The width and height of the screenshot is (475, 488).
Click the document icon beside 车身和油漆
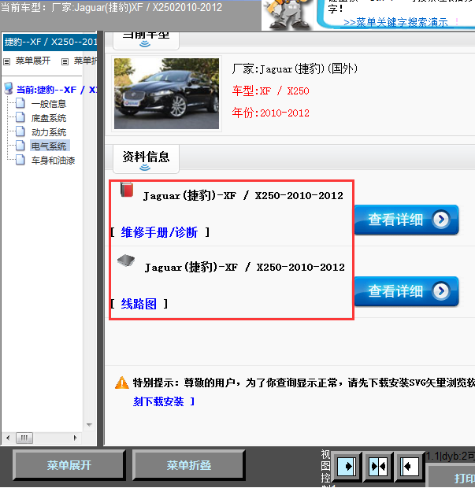pyautogui.click(x=20, y=160)
